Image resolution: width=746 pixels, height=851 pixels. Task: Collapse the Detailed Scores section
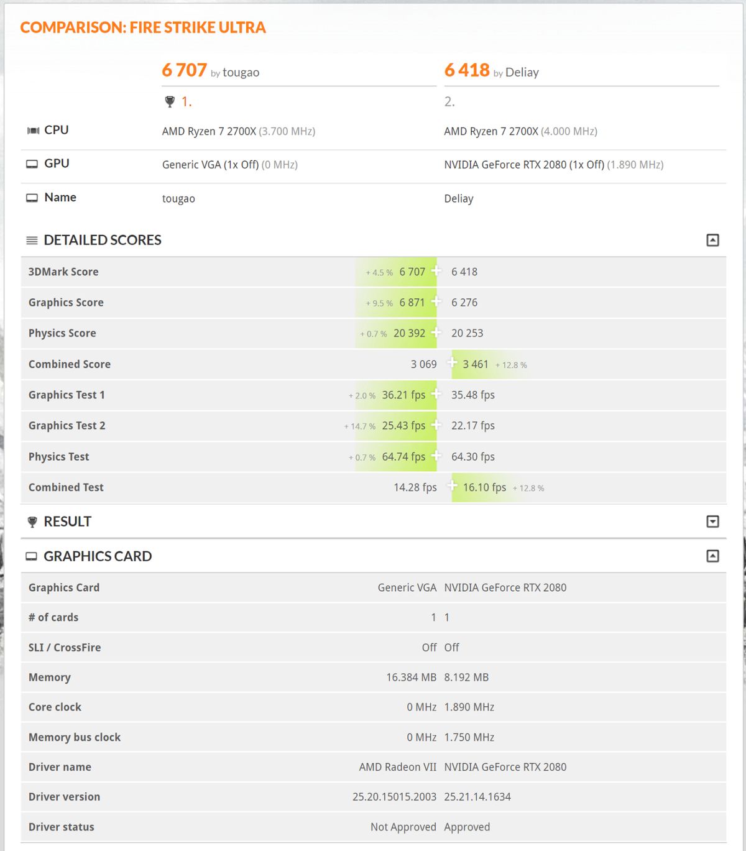(712, 240)
